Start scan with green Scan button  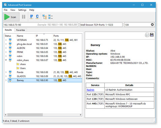pos(11,17)
